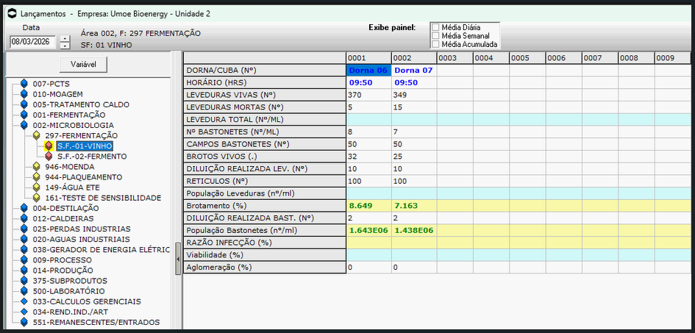695x333 pixels.
Task: Click the LEVEDURA TOTAL (Nº/ML) row label
Action: pos(265,119)
